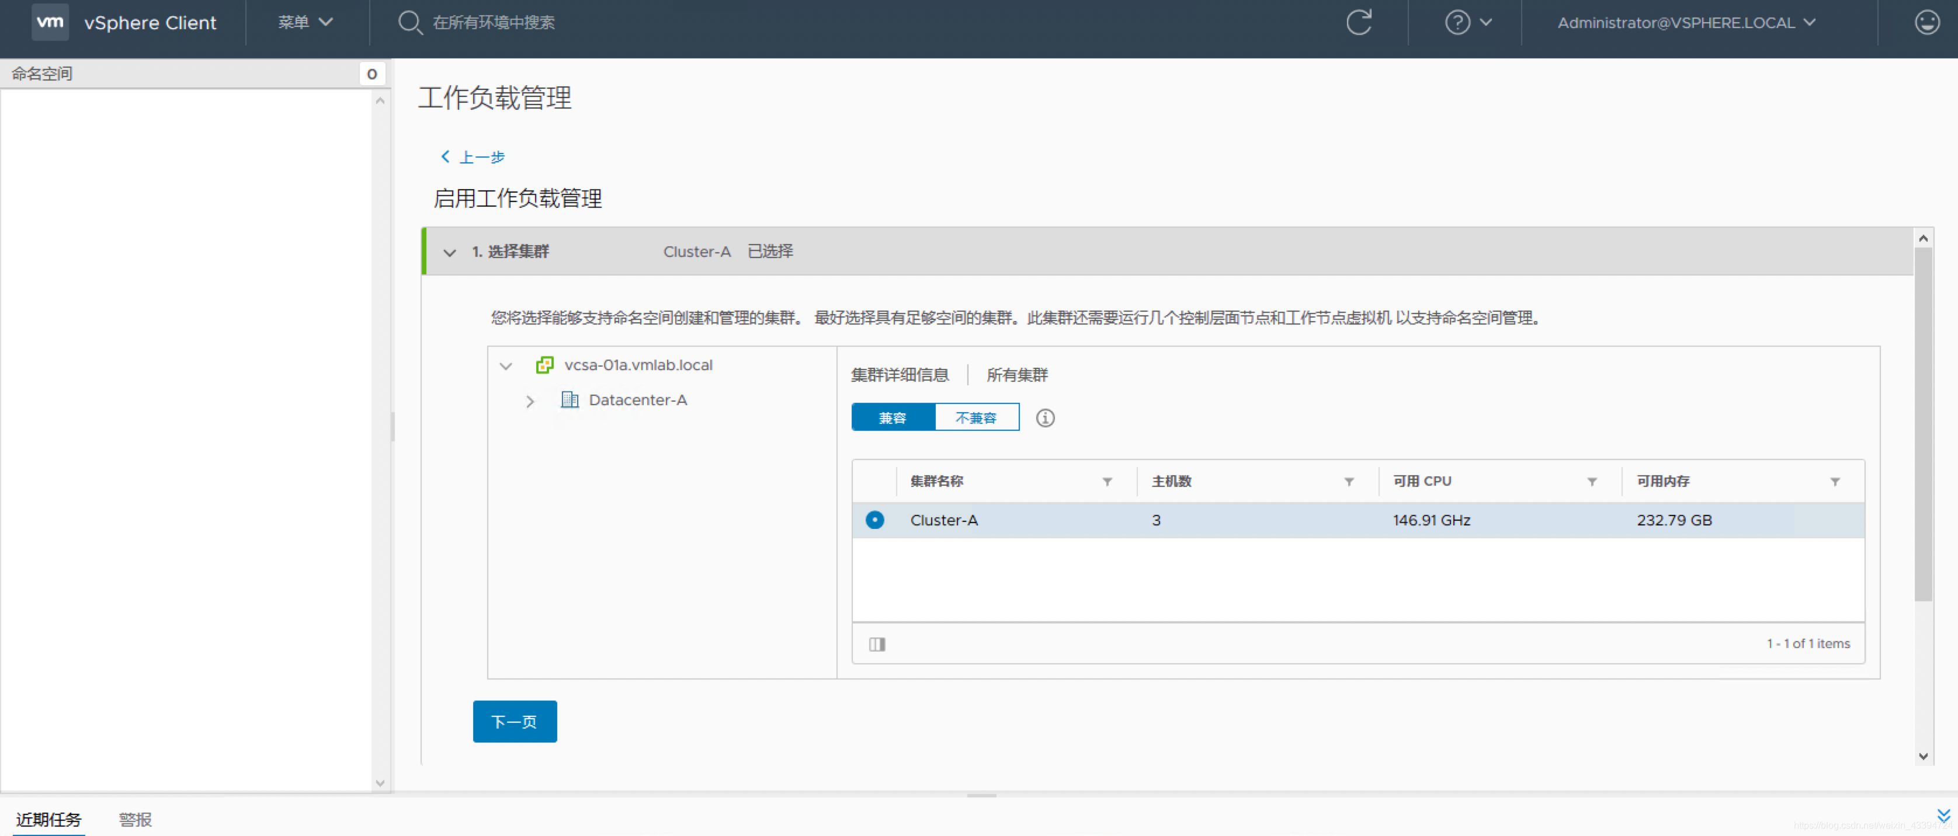Click the wizard vertical scrollbar thumb

point(1922,424)
